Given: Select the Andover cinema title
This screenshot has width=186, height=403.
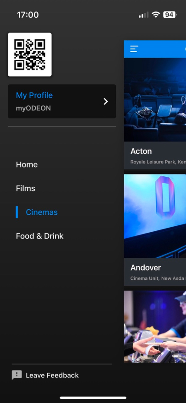Looking at the screenshot, I should coord(146,267).
